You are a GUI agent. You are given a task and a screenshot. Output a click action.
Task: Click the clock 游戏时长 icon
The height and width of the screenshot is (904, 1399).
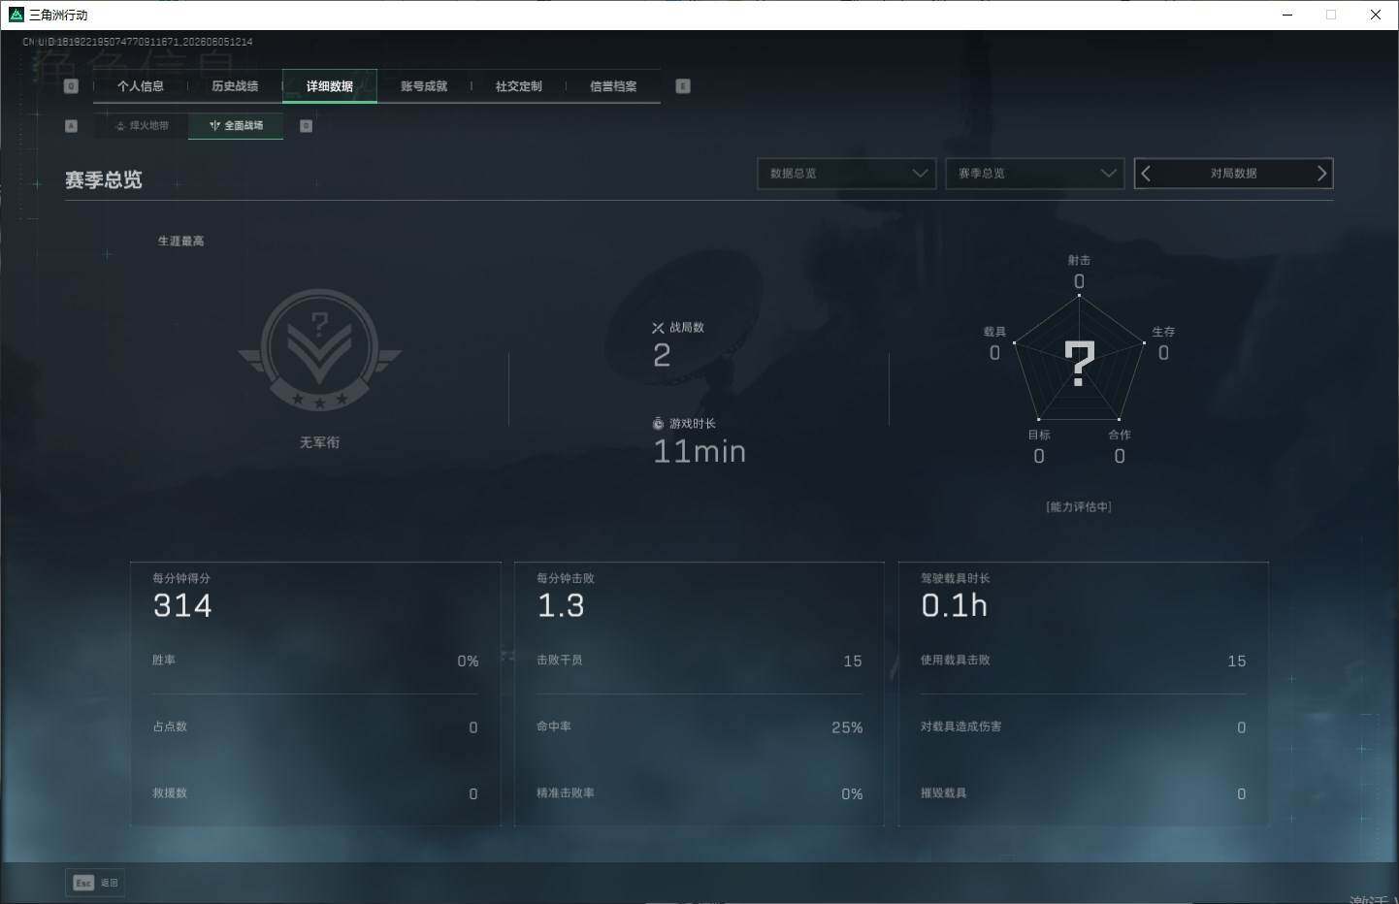658,423
